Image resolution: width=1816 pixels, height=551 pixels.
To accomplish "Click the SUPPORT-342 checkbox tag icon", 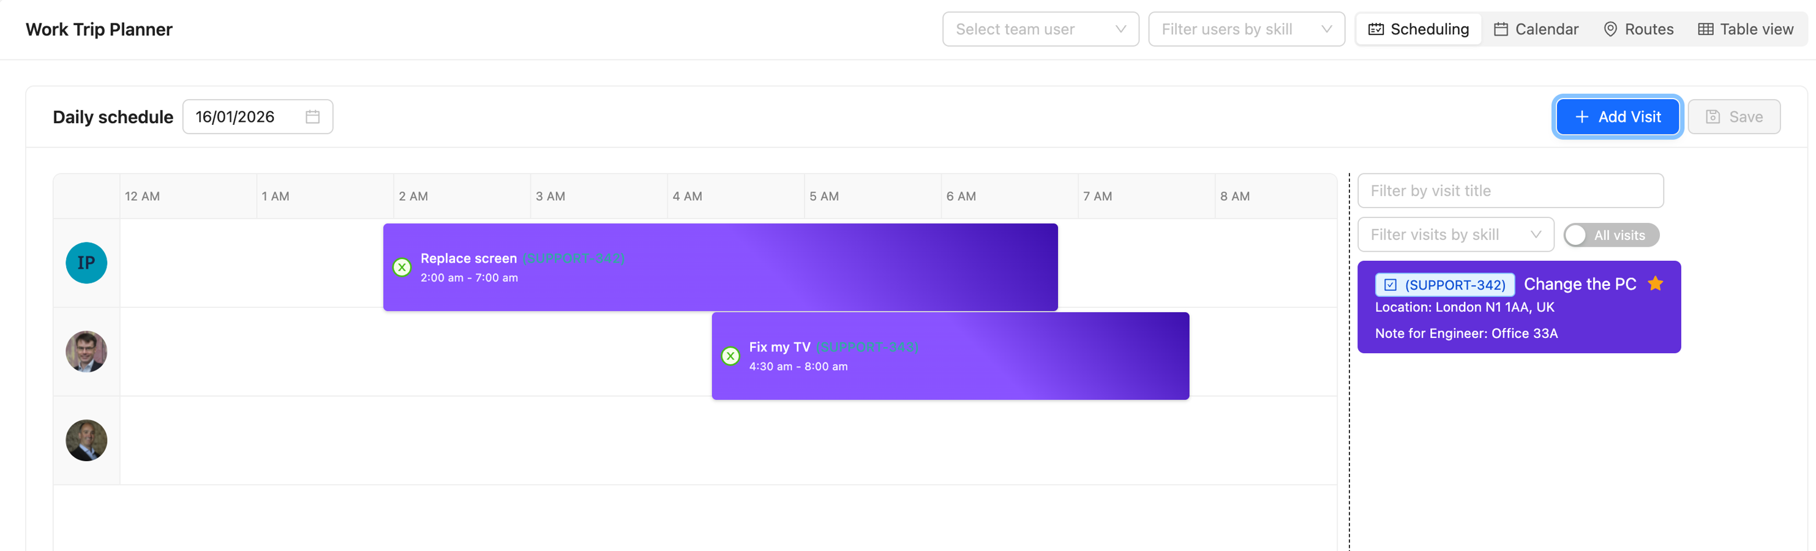I will [x=1390, y=285].
